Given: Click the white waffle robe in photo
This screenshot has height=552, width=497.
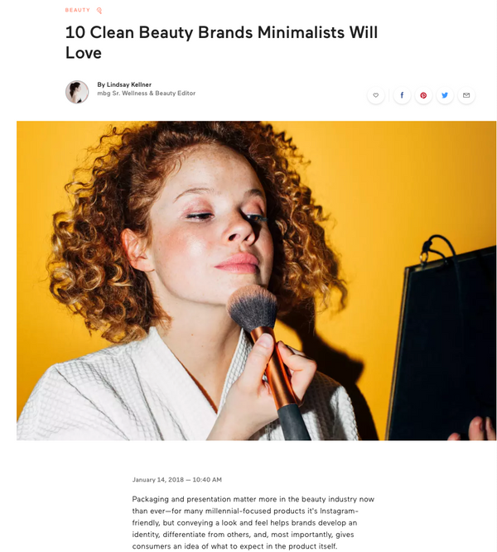Looking at the screenshot, I should pyautogui.click(x=116, y=394).
